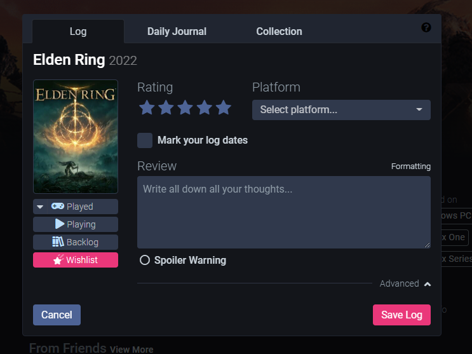472x354 pixels.
Task: Click the help question mark icon
Action: click(x=426, y=28)
